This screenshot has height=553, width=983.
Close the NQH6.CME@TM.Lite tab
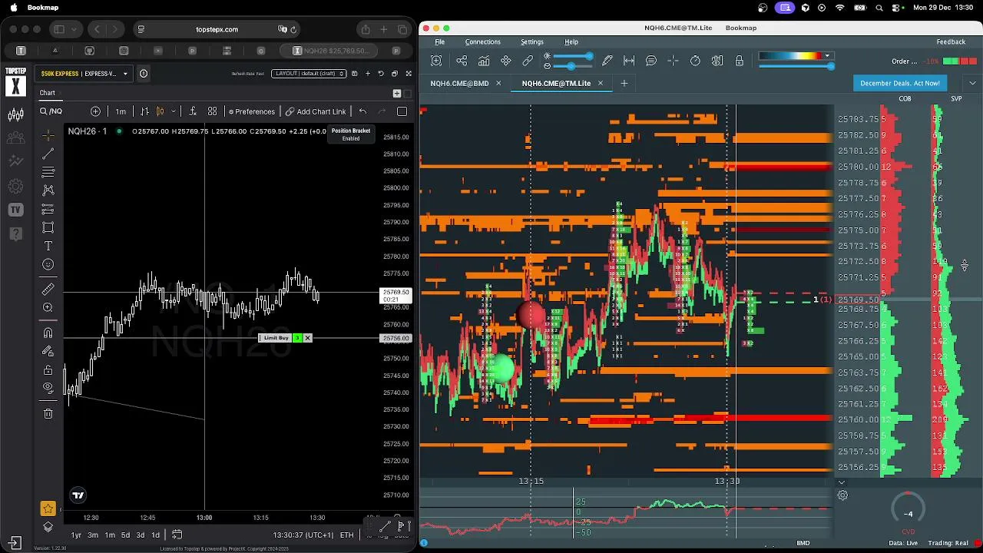(x=601, y=83)
